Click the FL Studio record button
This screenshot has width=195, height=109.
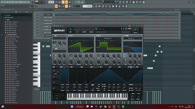[47, 2]
